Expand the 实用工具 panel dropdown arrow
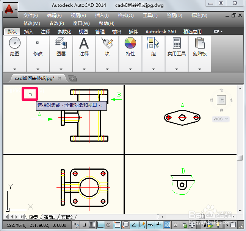 (x=177, y=69)
